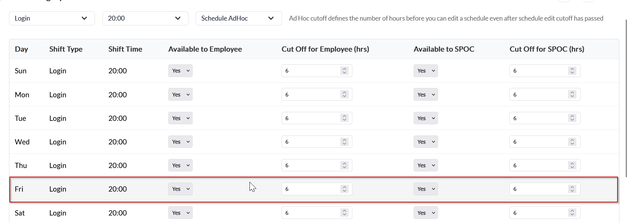628x223 pixels.
Task: Focus Thursday employee cutoff hours field
Action: (311, 165)
